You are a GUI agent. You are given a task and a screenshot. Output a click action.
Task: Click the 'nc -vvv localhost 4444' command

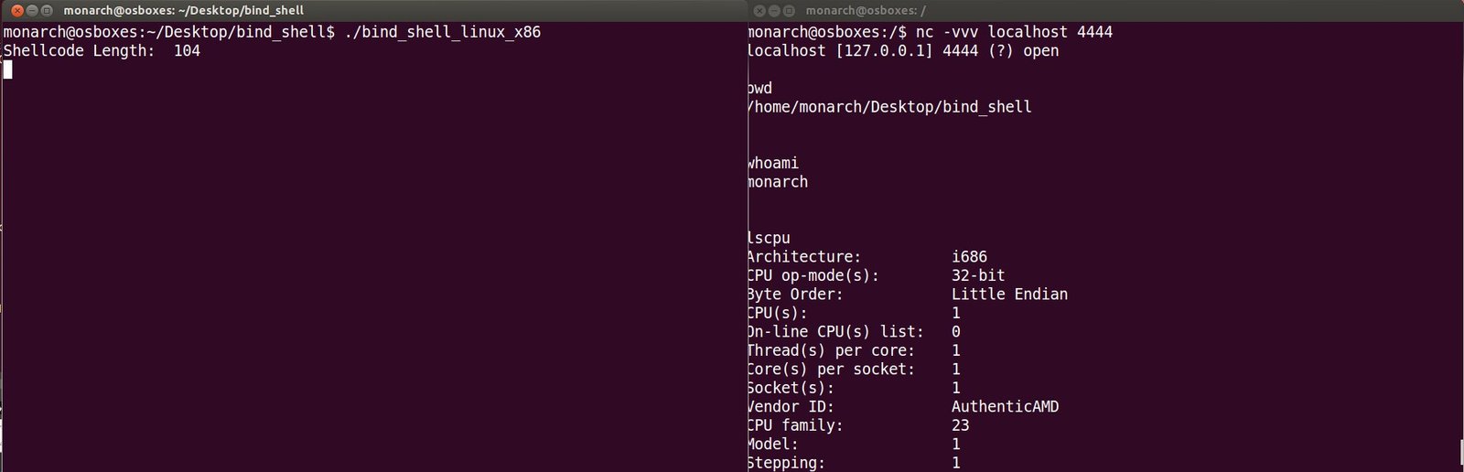1014,32
